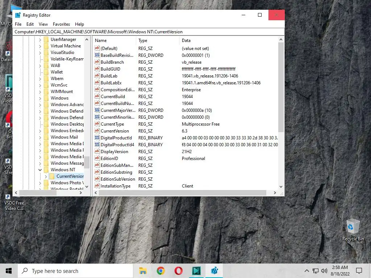Click the Professional data cell

coord(193,159)
